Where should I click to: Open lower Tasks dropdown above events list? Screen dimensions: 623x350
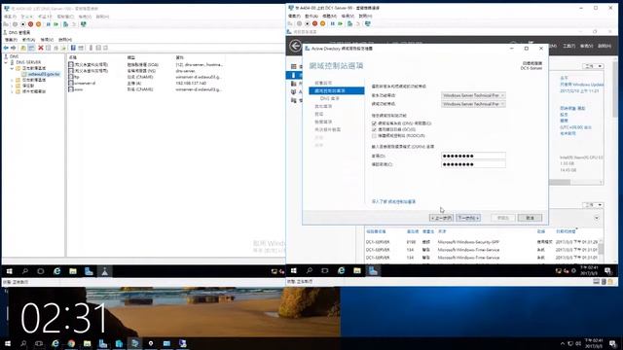point(593,205)
